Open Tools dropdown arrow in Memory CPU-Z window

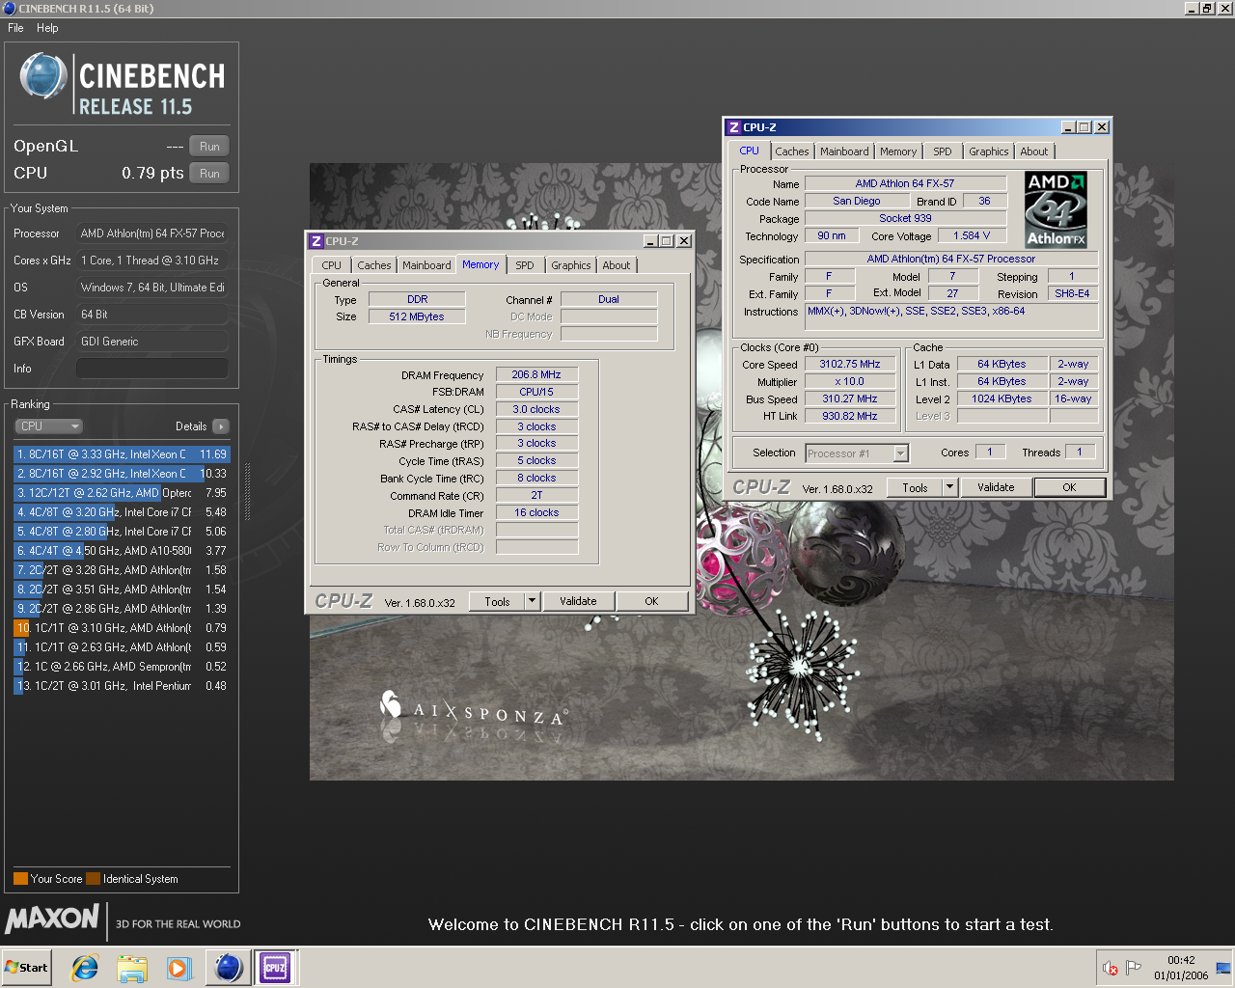tap(532, 601)
